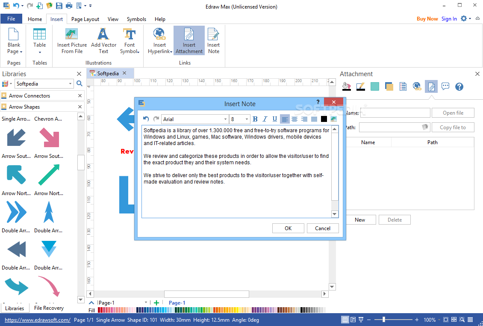Open the edrawsoft.com link in status bar
The image size is (483, 326).
(x=38, y=320)
